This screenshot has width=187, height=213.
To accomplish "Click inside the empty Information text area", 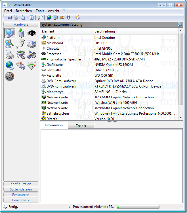I will (112, 165).
